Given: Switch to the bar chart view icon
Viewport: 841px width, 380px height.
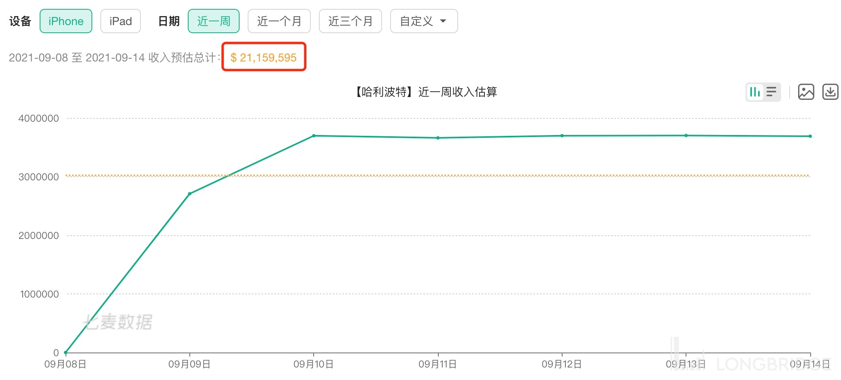Looking at the screenshot, I should click(755, 92).
